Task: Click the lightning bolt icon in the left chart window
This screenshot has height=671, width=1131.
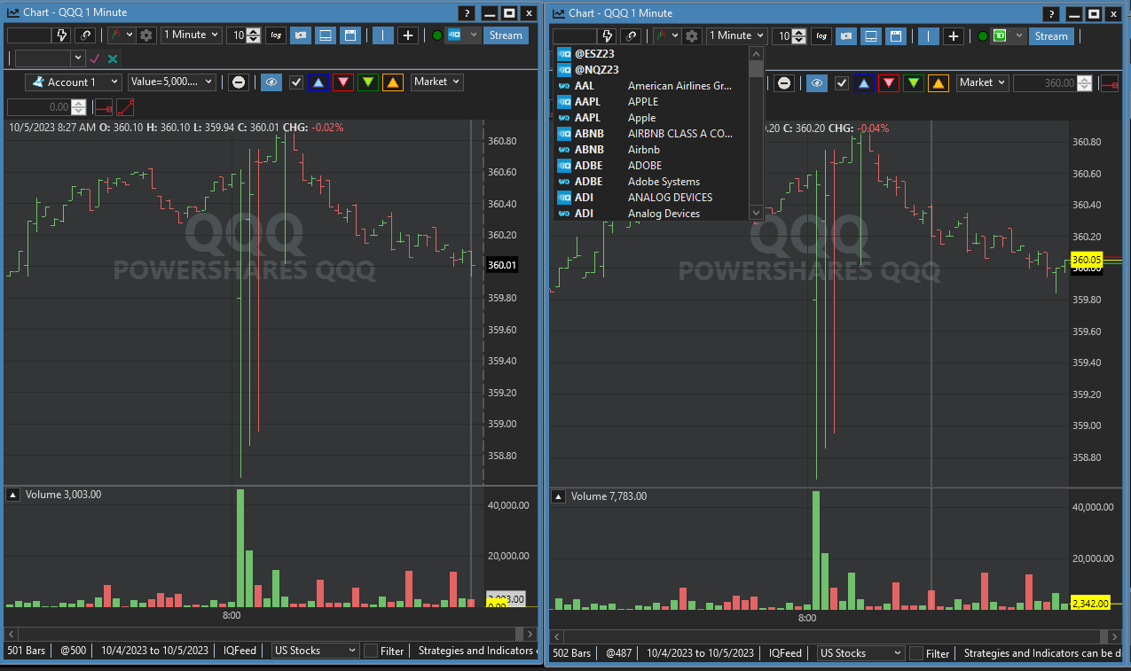Action: pyautogui.click(x=62, y=35)
